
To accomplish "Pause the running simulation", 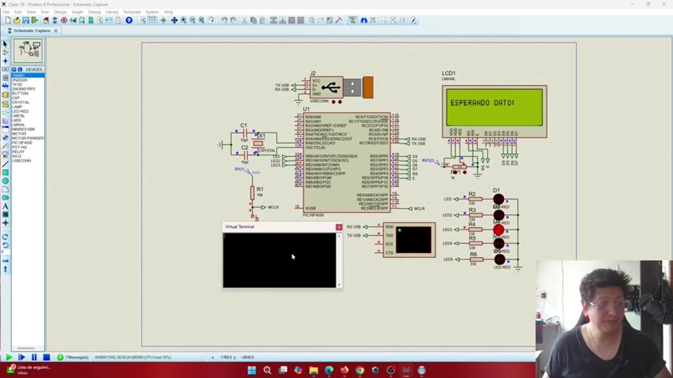I will [x=34, y=358].
